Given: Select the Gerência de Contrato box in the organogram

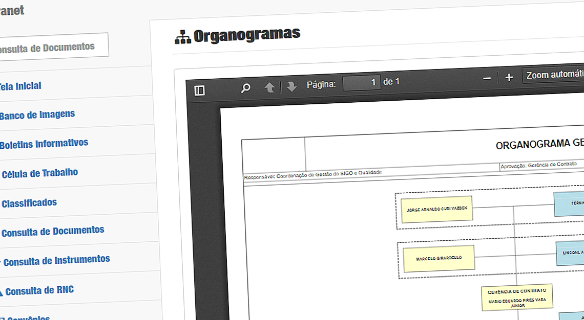Looking at the screenshot, I should (517, 297).
